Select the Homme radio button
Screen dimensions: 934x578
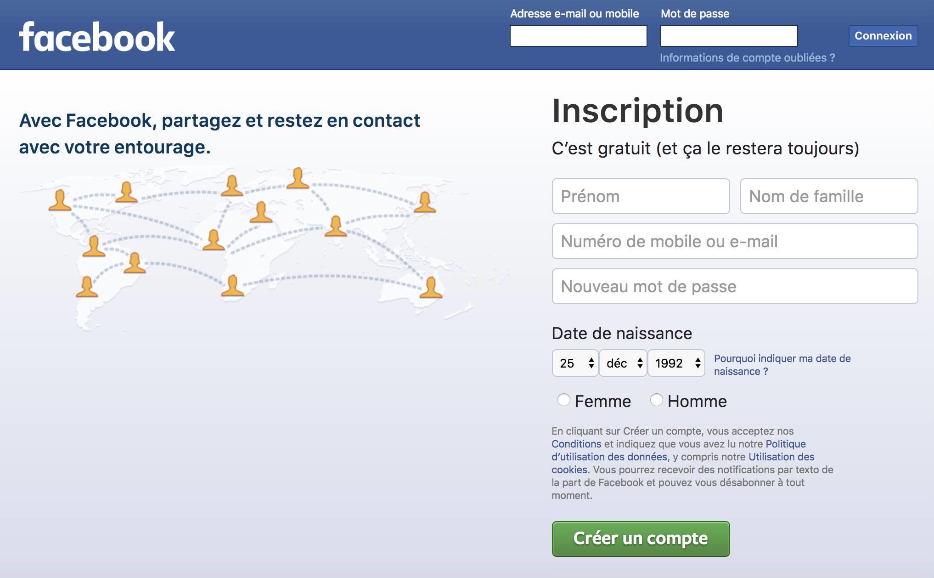tap(657, 400)
